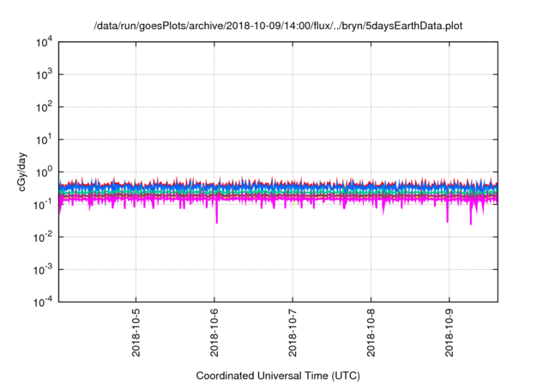549x384 pixels.
Task: Click the 2018-10-9 date tick label
Action: (x=449, y=333)
